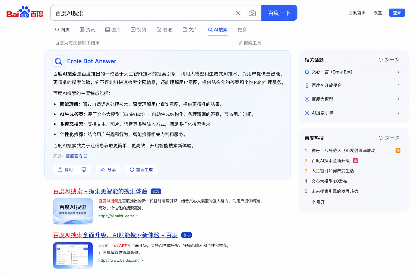The image size is (417, 278).
Task: Expand chevron for 百度大模型
Action: point(398,99)
